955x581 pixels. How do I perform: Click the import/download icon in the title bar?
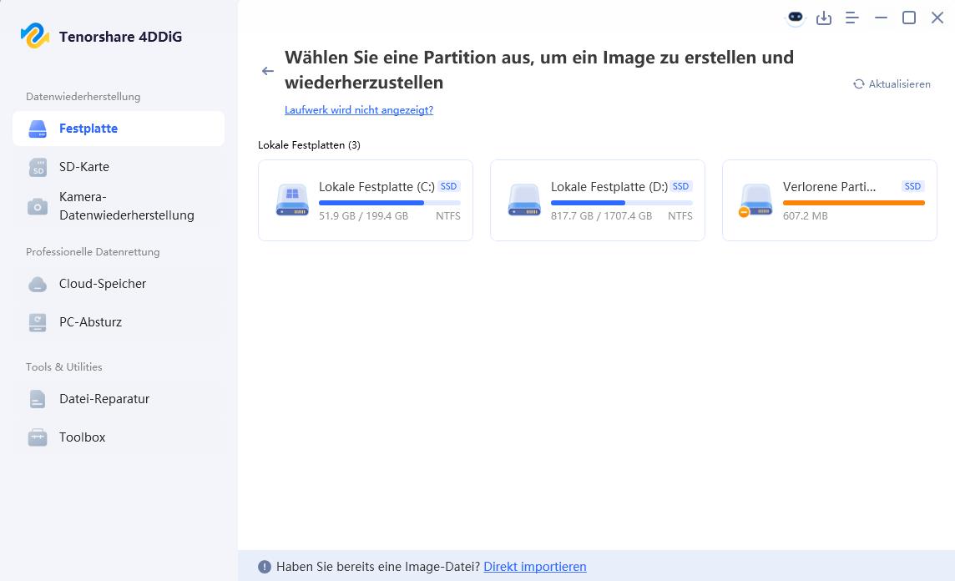click(x=824, y=18)
